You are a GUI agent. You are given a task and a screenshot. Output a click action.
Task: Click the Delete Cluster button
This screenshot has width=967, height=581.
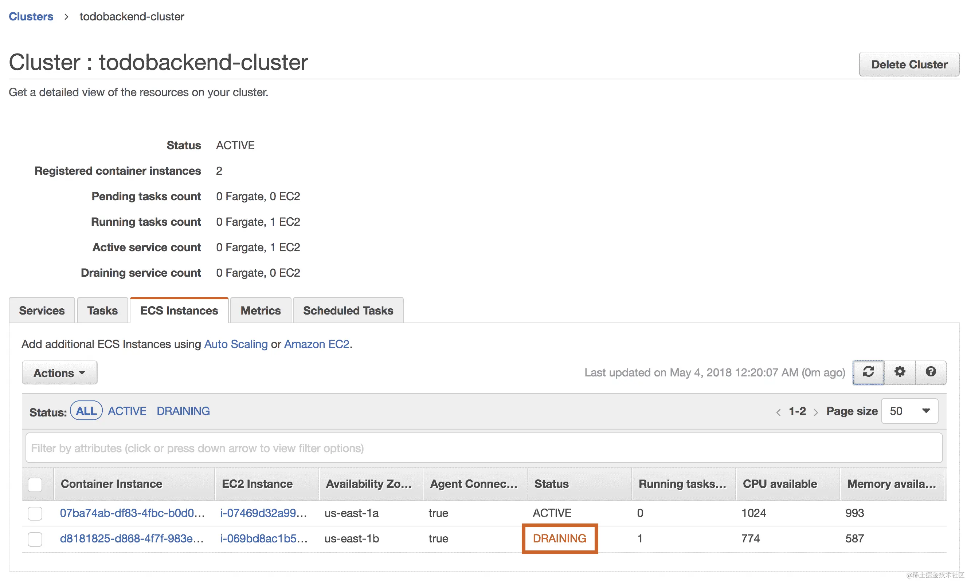[909, 64]
